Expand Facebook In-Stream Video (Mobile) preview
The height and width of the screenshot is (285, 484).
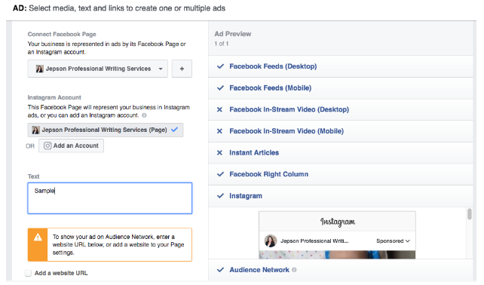click(341, 131)
